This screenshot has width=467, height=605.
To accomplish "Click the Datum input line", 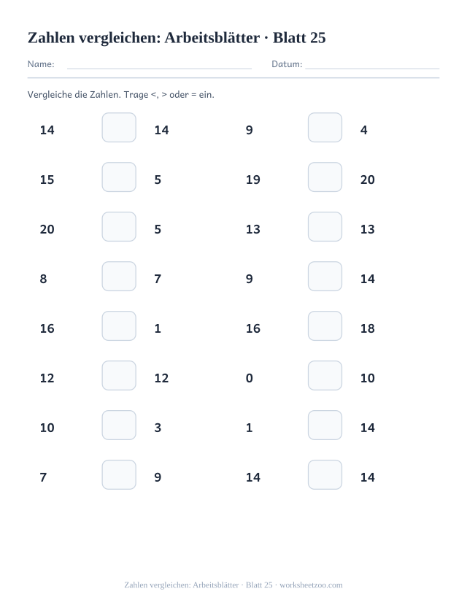I will 372,69.
